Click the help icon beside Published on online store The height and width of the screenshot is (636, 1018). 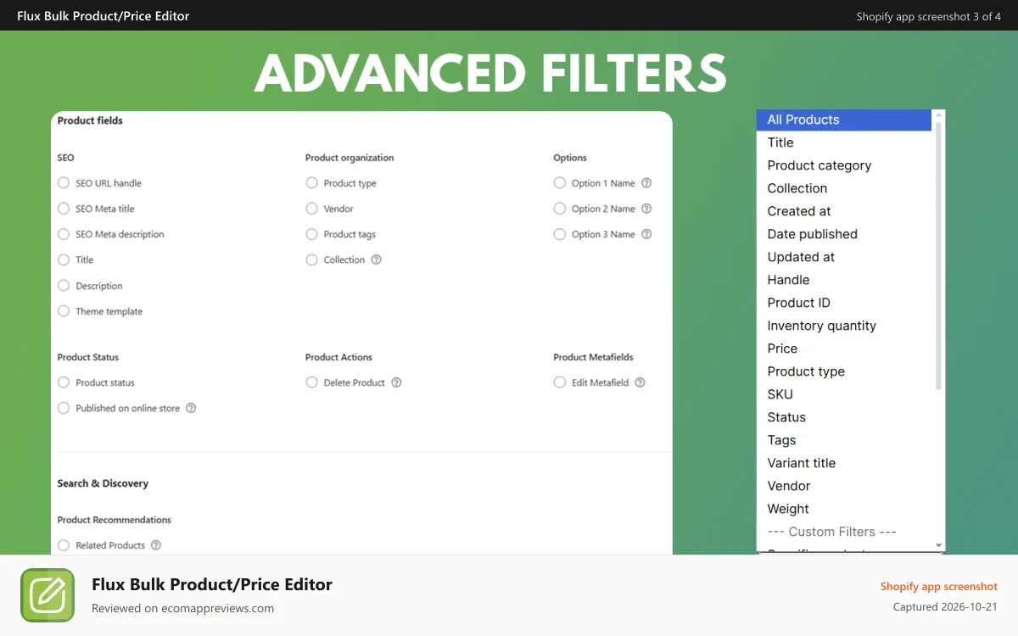(191, 408)
